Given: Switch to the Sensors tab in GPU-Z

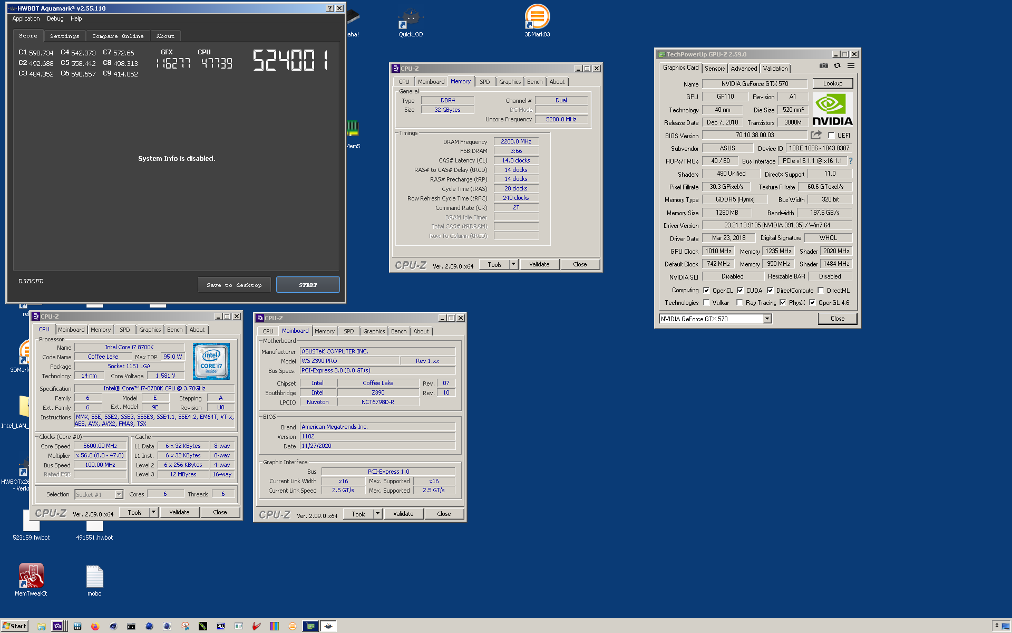Looking at the screenshot, I should 715,69.
